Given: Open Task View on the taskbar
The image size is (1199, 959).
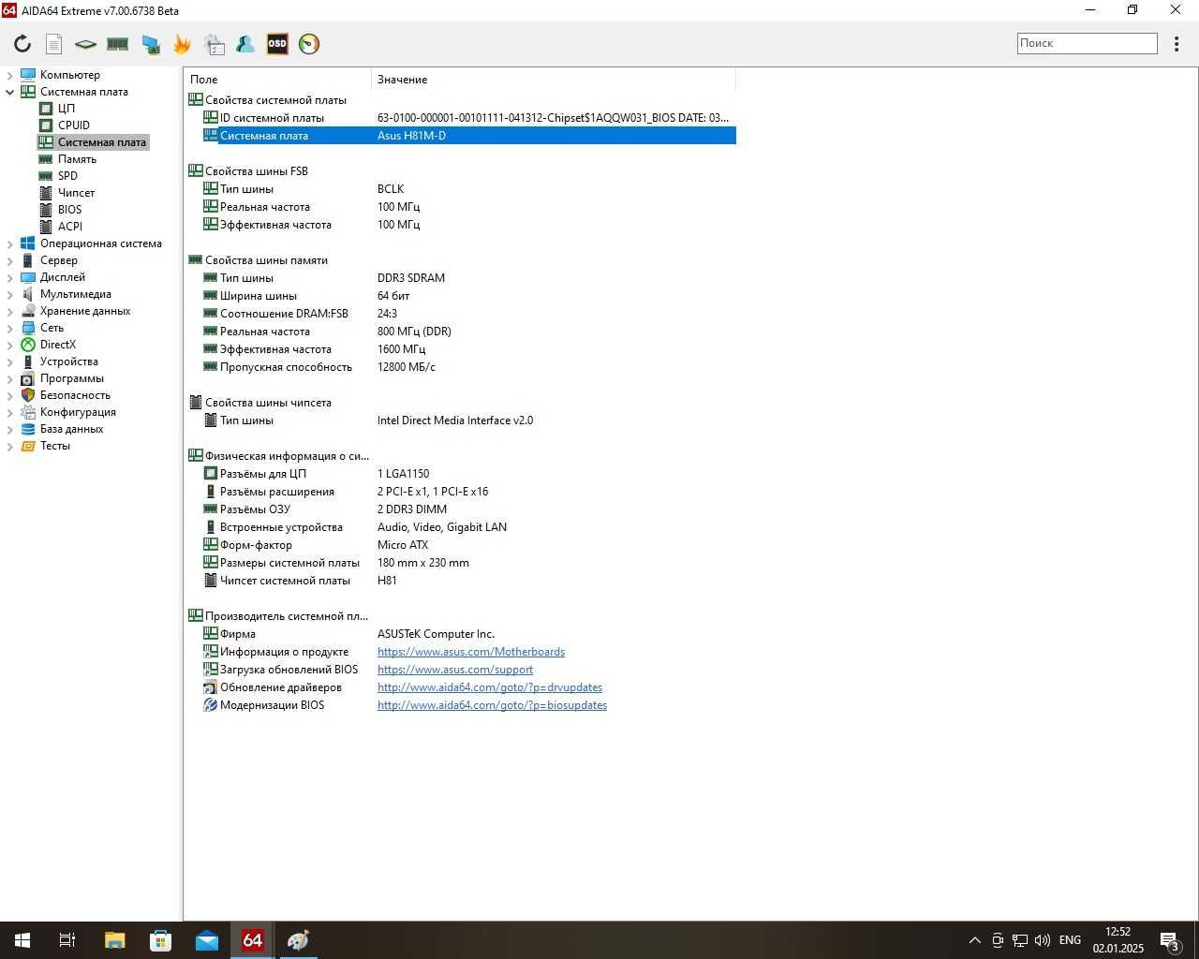Looking at the screenshot, I should pyautogui.click(x=67, y=940).
